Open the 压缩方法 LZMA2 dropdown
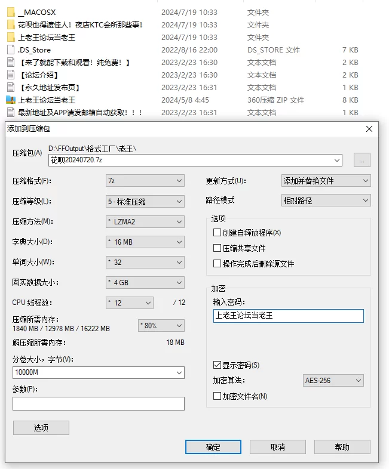This screenshot has width=389, height=469. (x=145, y=221)
